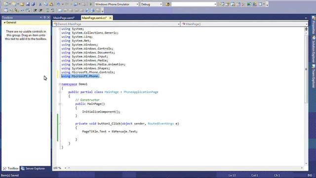Screen dimensions: 316x178
Task: Uncomment the selected lines icon
Action: click(53, 10)
